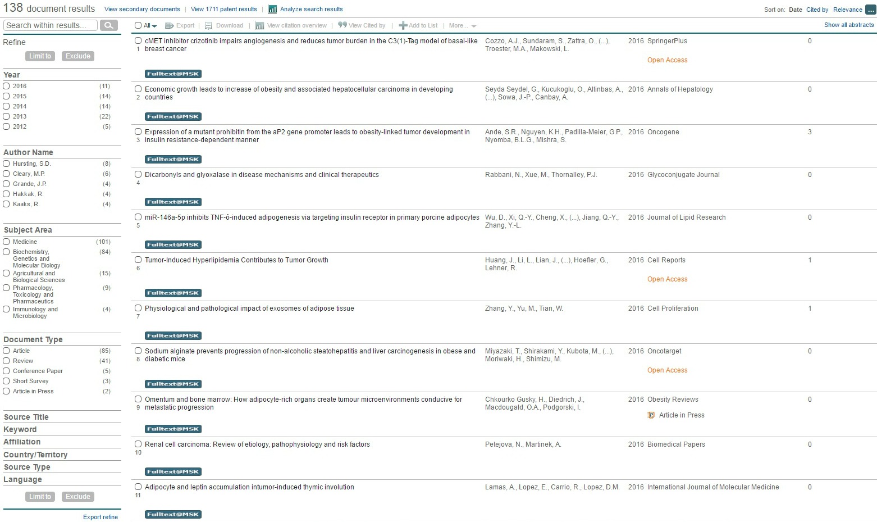Check the 2016 Year filter
This screenshot has width=877, height=522.
pyautogui.click(x=6, y=86)
